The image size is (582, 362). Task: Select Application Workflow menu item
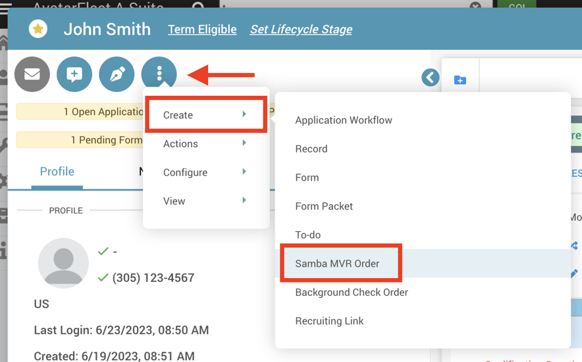click(344, 120)
